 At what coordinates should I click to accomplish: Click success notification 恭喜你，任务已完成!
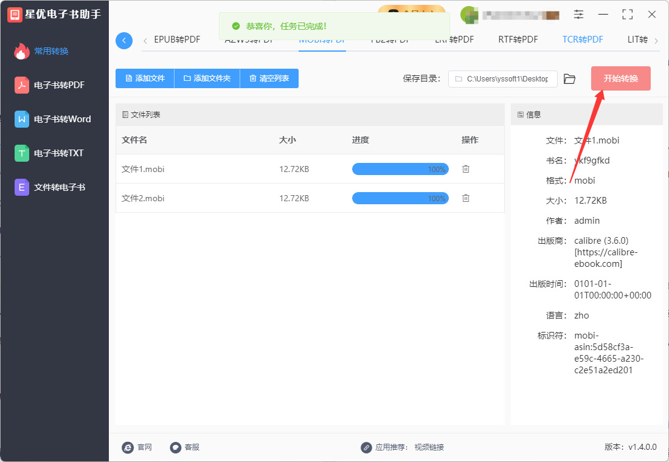(x=334, y=26)
